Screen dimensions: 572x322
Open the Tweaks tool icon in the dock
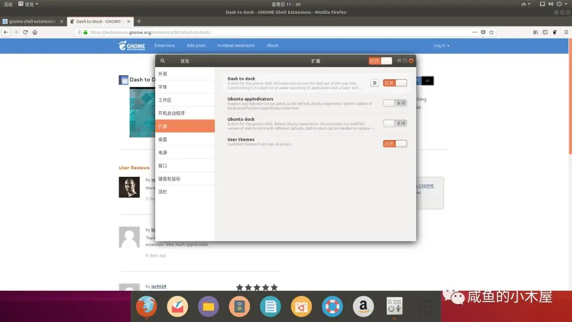point(395,307)
